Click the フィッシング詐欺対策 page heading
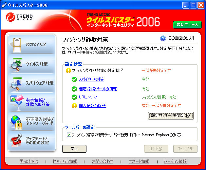 point(85,40)
